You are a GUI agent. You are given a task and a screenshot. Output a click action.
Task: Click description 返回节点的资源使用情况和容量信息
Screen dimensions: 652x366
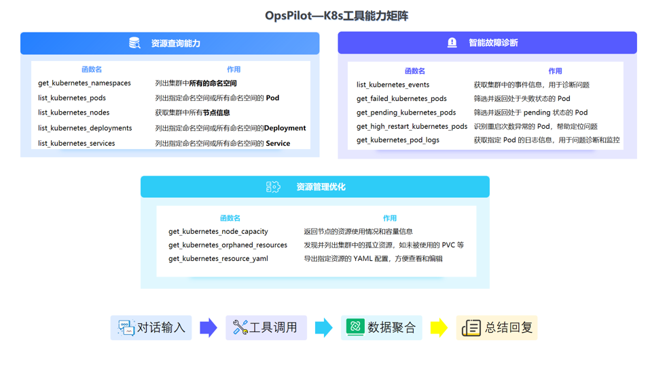point(358,232)
